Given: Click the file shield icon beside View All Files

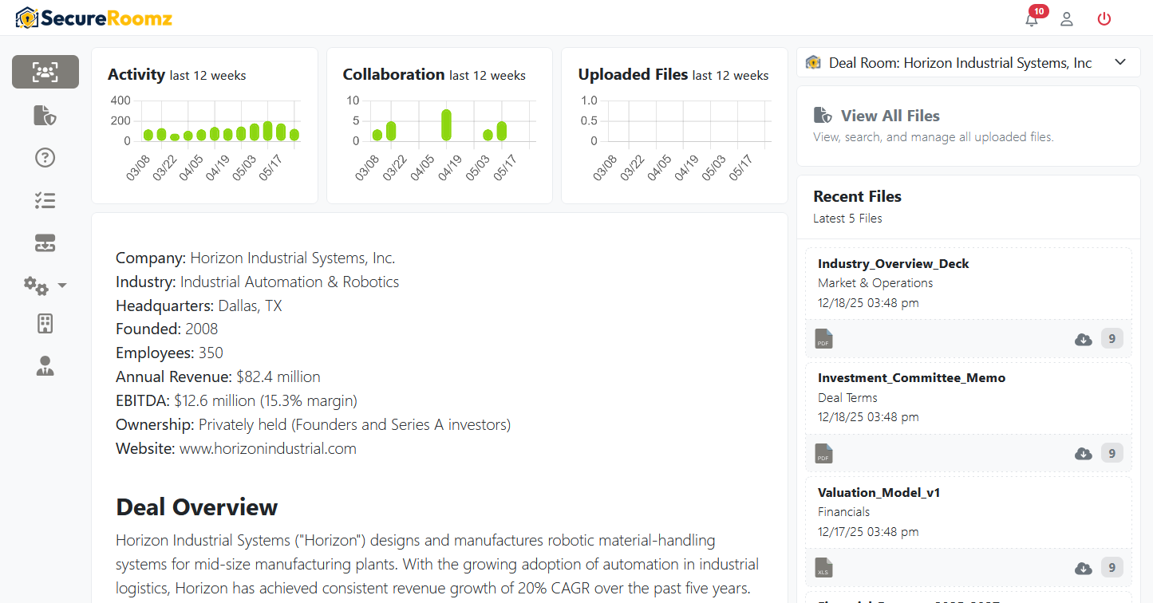Looking at the screenshot, I should pyautogui.click(x=823, y=116).
